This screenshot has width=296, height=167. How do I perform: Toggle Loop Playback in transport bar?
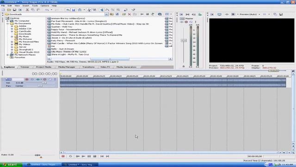click(x=70, y=156)
